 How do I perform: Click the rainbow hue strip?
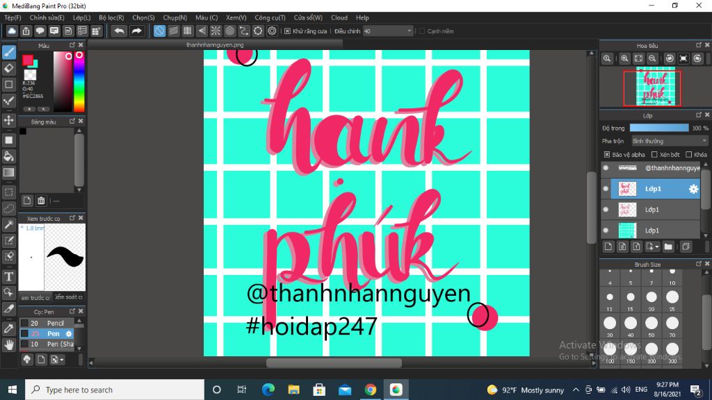click(x=79, y=82)
